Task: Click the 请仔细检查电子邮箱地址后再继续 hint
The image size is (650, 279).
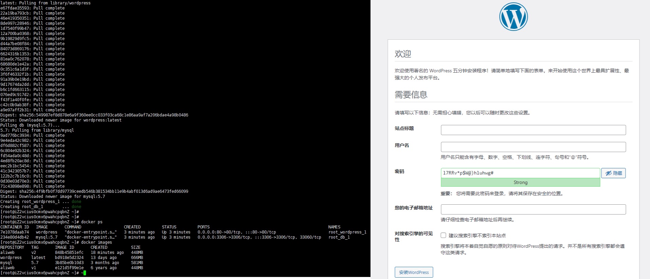Action: point(478,220)
